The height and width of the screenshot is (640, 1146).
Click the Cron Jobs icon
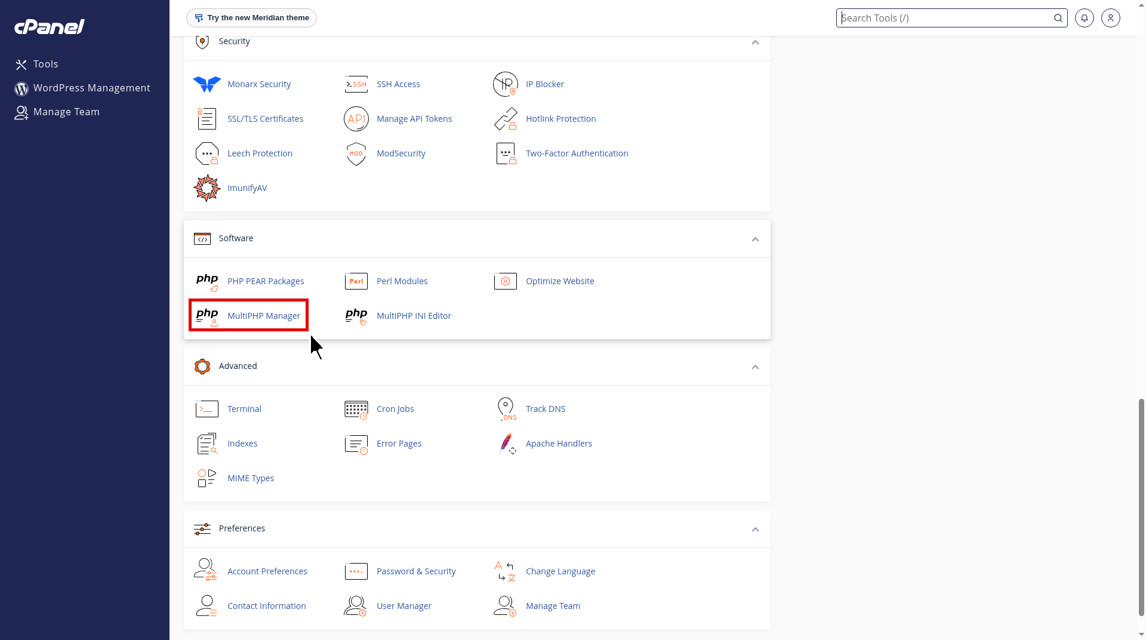pyautogui.click(x=356, y=409)
